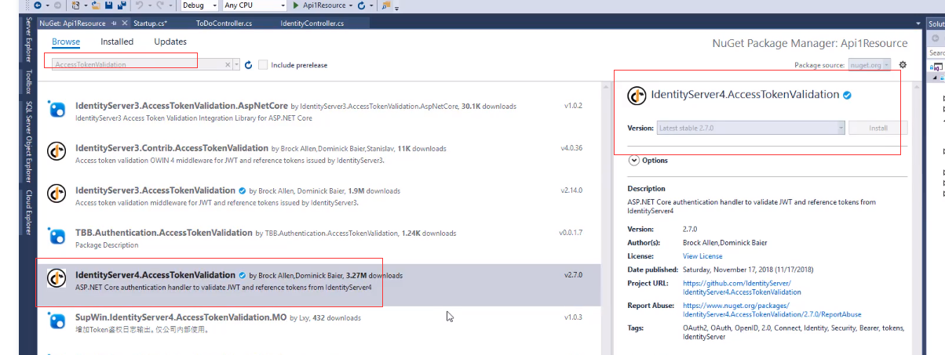This screenshot has height=355, width=945.
Task: Open the Any CPU platform dropdown
Action: coord(254,5)
